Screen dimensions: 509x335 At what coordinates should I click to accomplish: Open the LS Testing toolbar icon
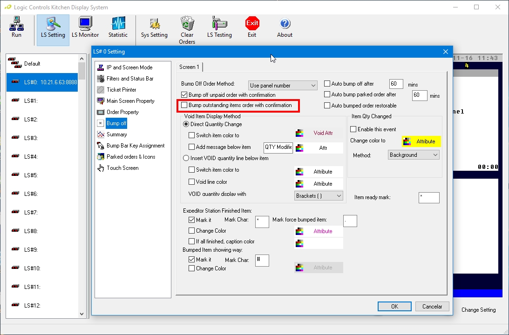(219, 27)
